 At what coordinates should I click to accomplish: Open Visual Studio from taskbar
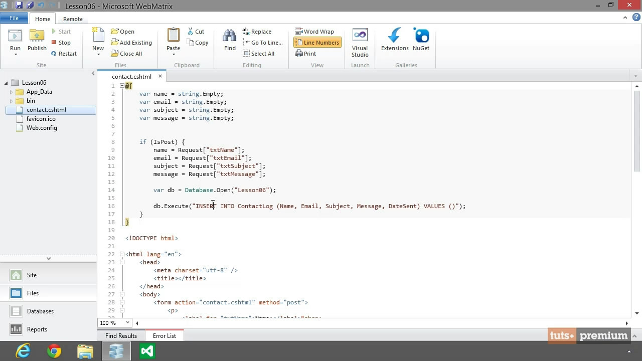click(x=147, y=351)
